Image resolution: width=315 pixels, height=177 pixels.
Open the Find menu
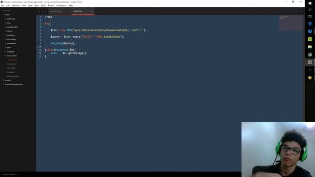click(24, 5)
